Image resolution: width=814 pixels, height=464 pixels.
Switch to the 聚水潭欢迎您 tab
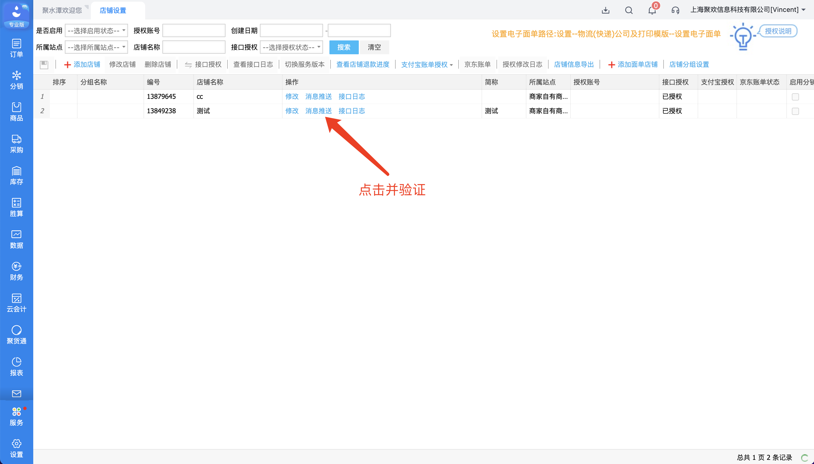[62, 10]
